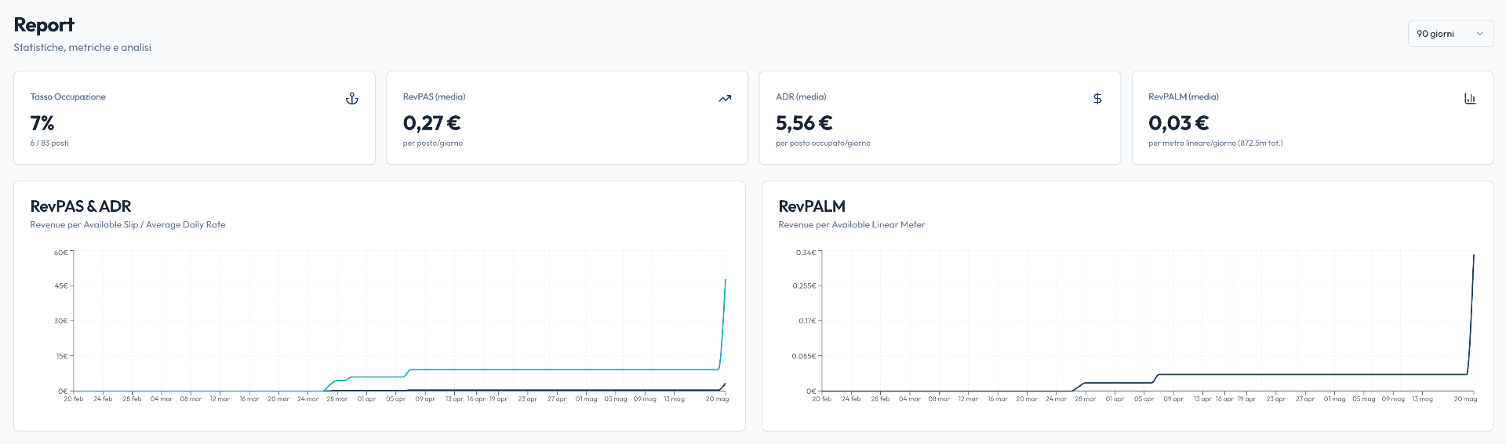Click '20 feb' on RevPAS & ADR chart axis

pyautogui.click(x=74, y=399)
